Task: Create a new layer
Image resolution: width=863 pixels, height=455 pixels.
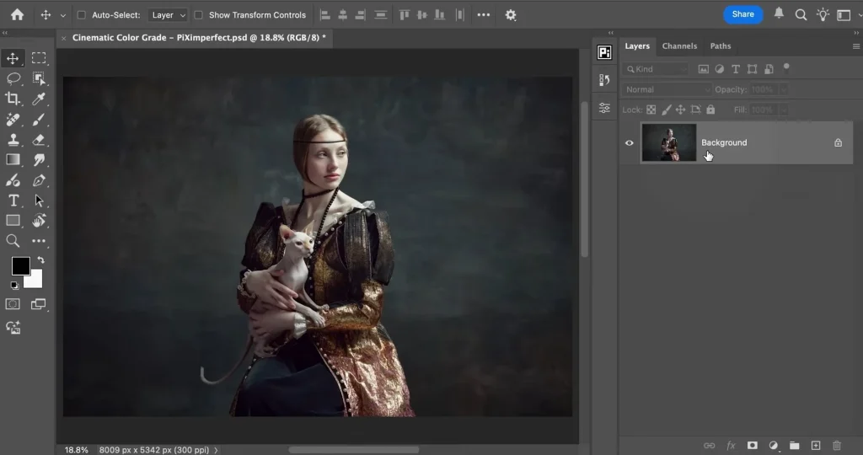Action: [x=816, y=445]
